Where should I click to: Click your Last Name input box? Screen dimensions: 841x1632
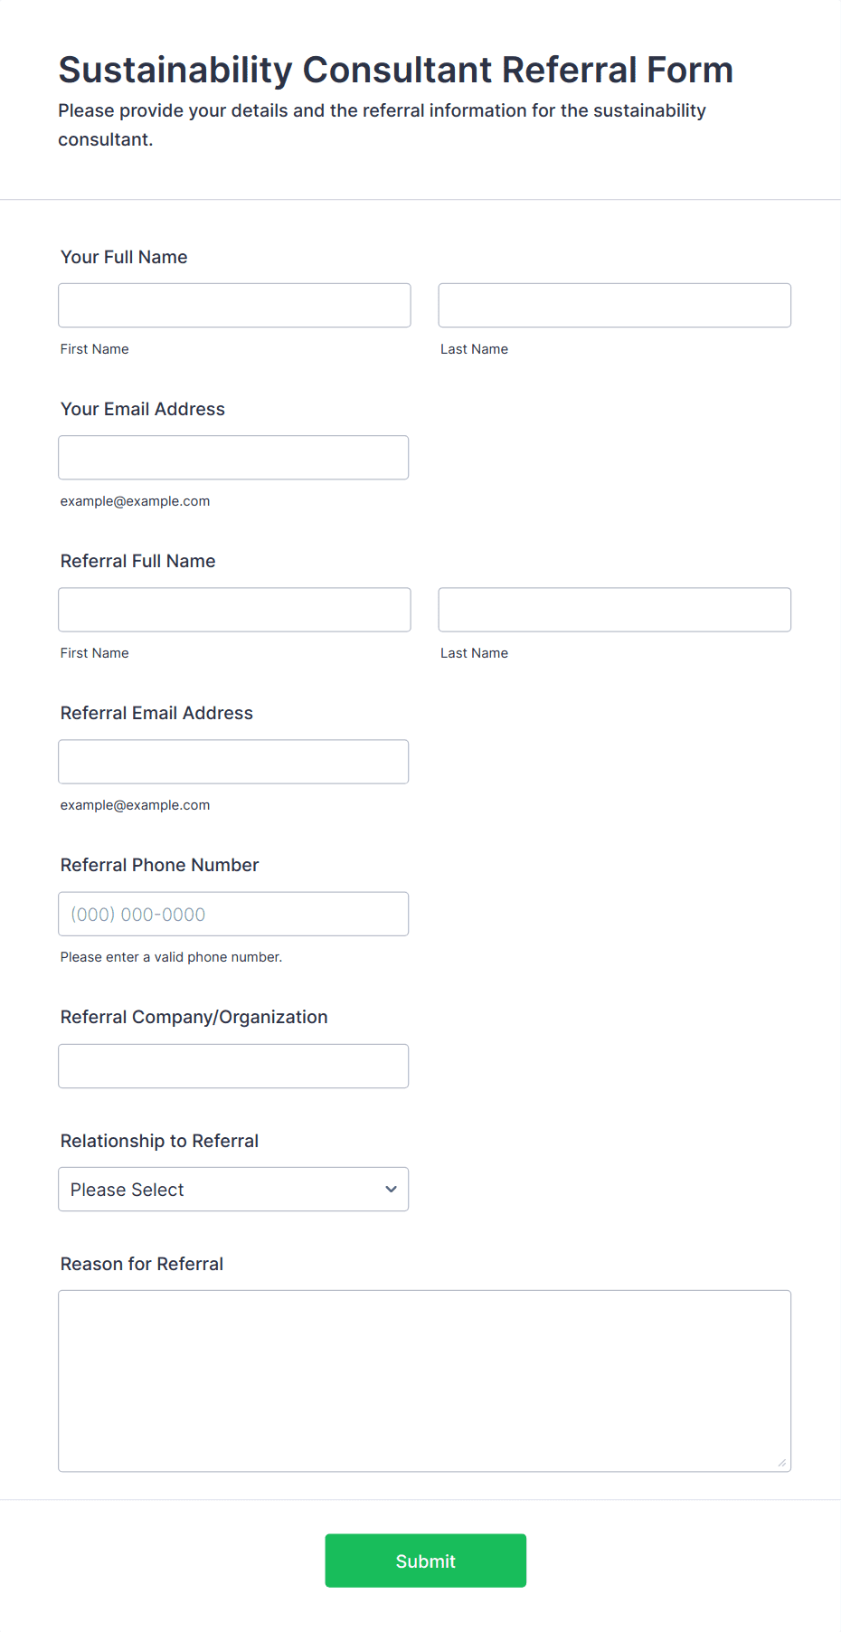614,306
